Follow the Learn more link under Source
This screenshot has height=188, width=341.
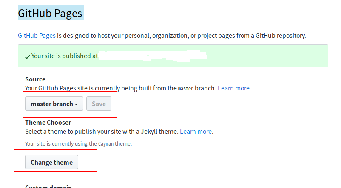point(233,88)
